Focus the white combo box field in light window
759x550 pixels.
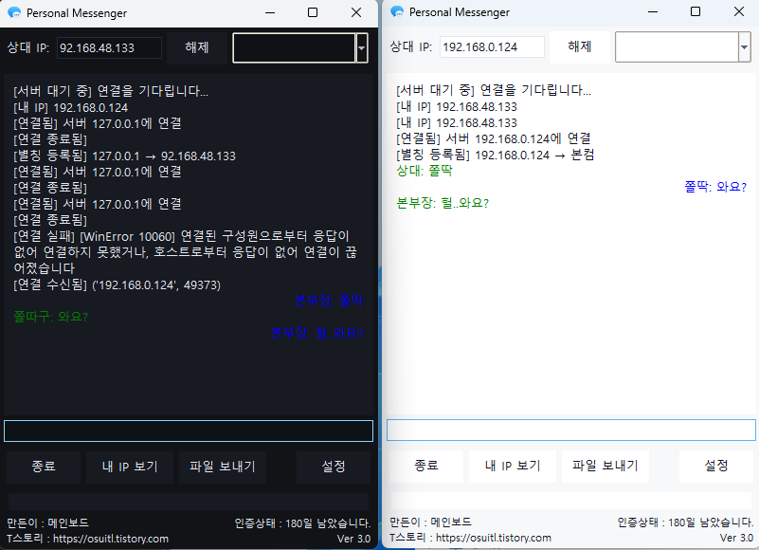point(677,47)
